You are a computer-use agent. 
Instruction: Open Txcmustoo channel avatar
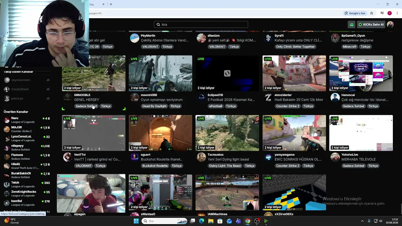pos(201,157)
